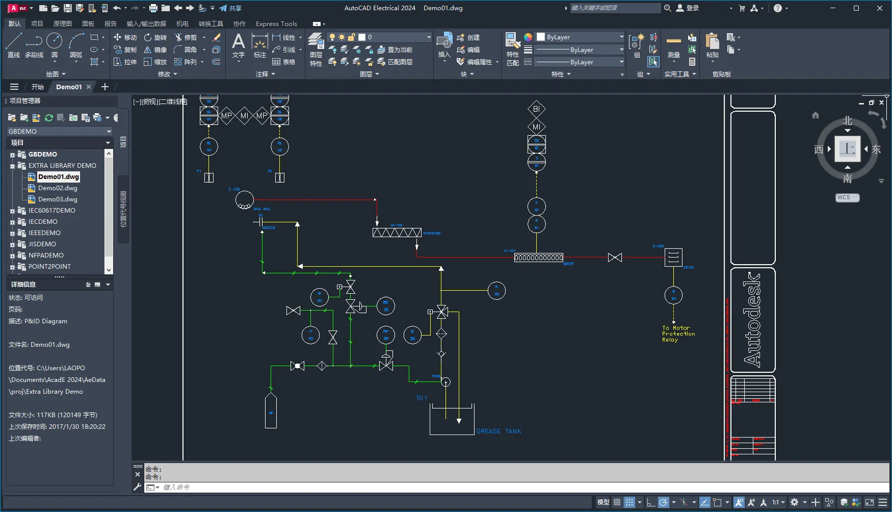The width and height of the screenshot is (892, 512).
Task: Activate the 镜像 (Mirror) tool
Action: pos(155,49)
